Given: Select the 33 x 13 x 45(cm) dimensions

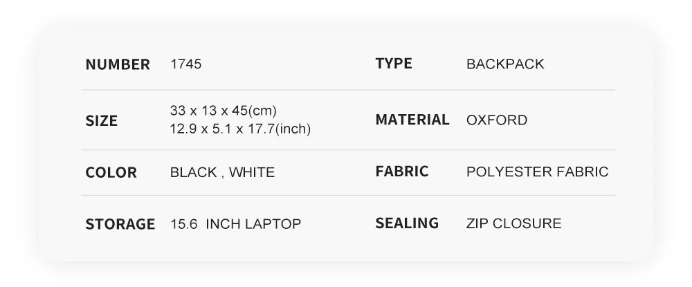Looking at the screenshot, I should click(223, 111).
